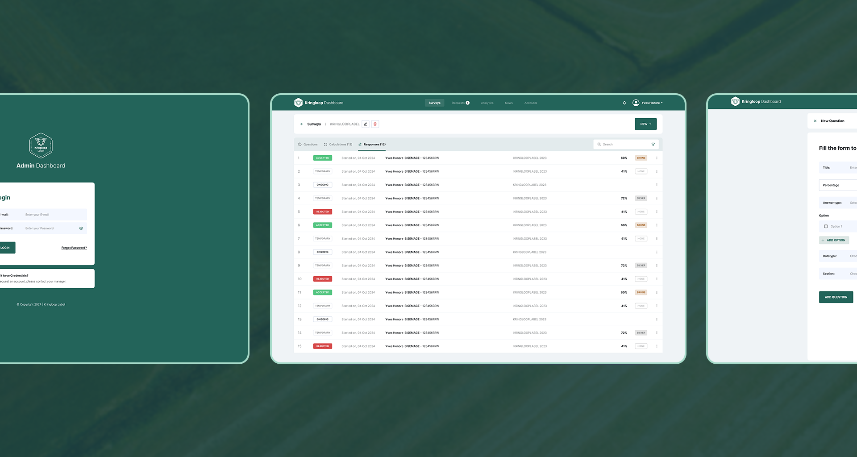Open the Surveys nav item
The image size is (857, 457).
(x=434, y=103)
